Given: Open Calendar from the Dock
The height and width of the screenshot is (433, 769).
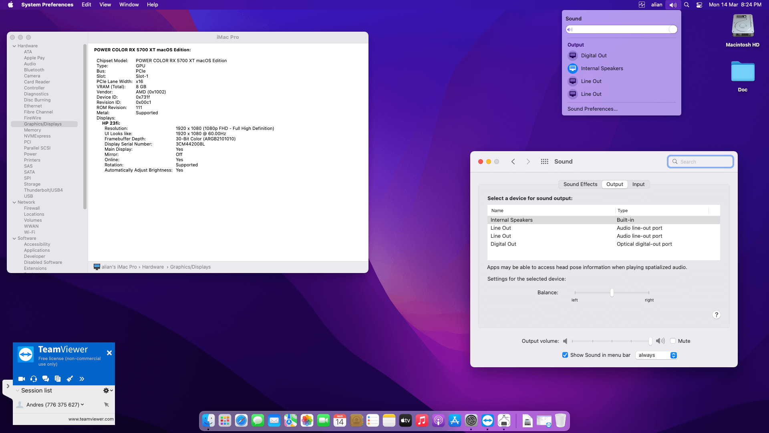Looking at the screenshot, I should pyautogui.click(x=340, y=421).
